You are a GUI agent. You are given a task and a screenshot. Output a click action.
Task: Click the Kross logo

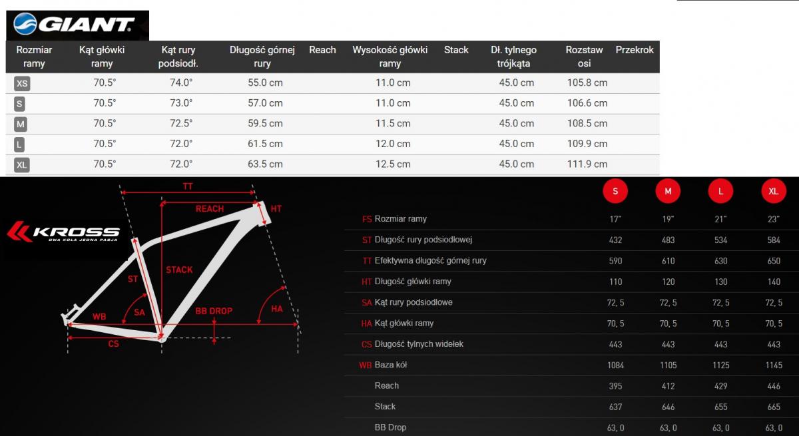click(x=63, y=232)
